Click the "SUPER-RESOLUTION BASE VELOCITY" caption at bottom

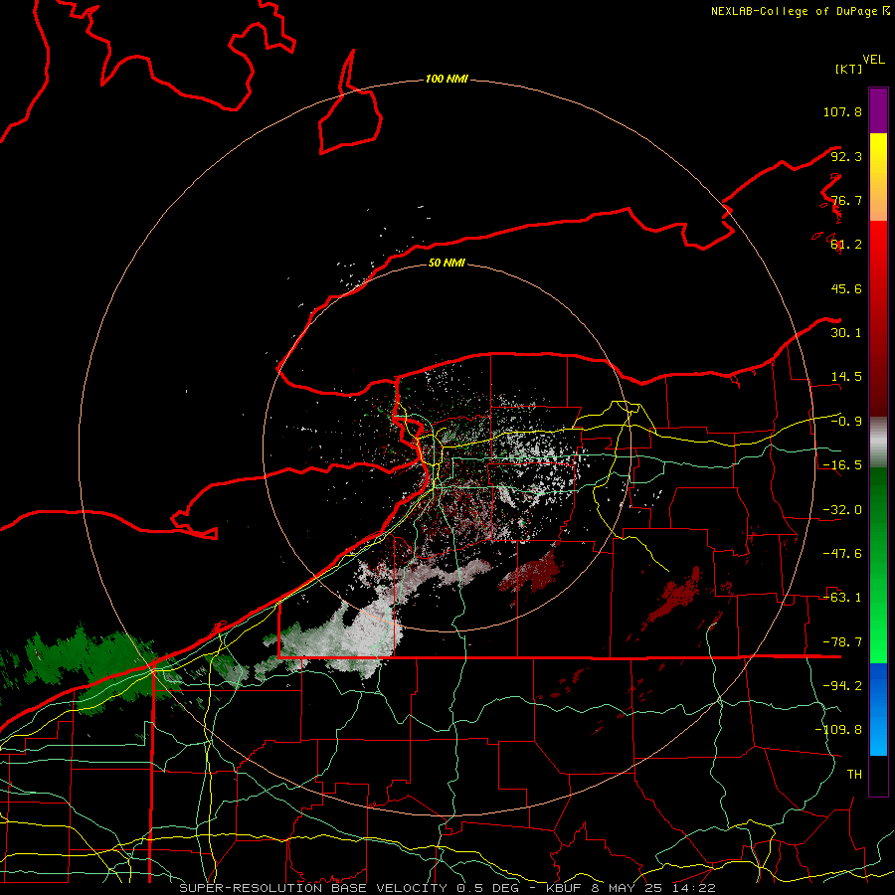313,888
